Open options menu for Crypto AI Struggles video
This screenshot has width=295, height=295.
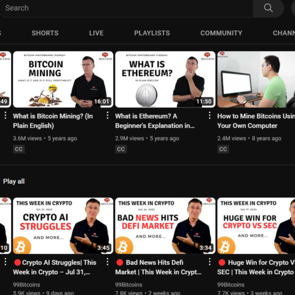(108, 262)
